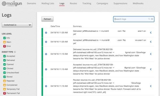Image resolution: width=160 pixels, height=96 pixels.
Task: Click the Refresh button
Action: coord(47,19)
